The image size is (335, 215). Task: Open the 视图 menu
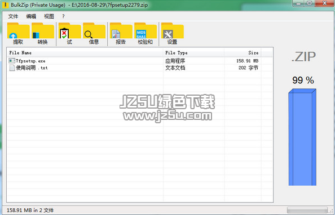(x=49, y=16)
